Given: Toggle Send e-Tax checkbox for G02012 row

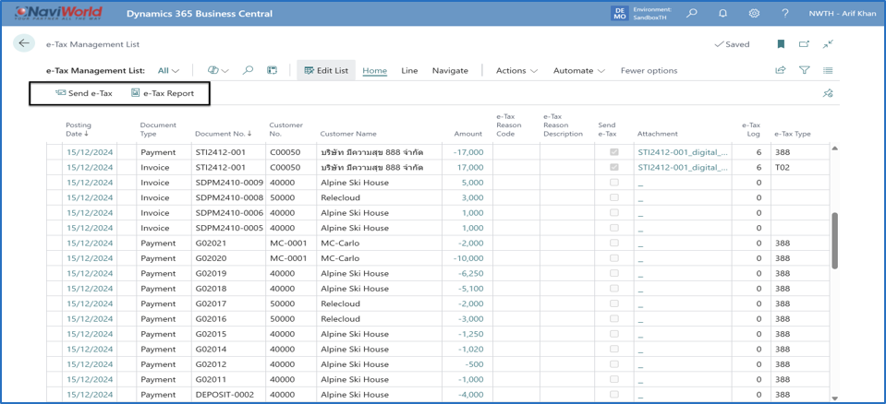Looking at the screenshot, I should pyautogui.click(x=613, y=364).
